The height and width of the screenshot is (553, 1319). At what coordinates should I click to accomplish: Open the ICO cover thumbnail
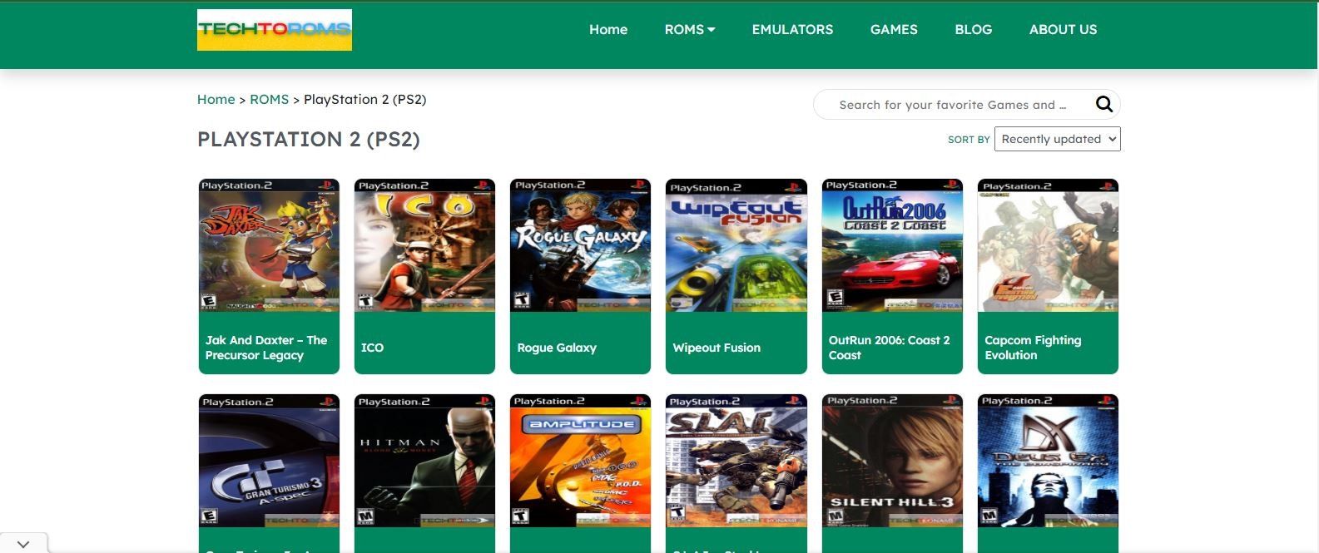[x=424, y=245]
